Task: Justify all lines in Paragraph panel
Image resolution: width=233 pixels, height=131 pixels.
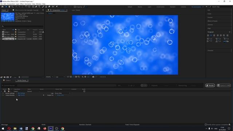Action: (228, 35)
